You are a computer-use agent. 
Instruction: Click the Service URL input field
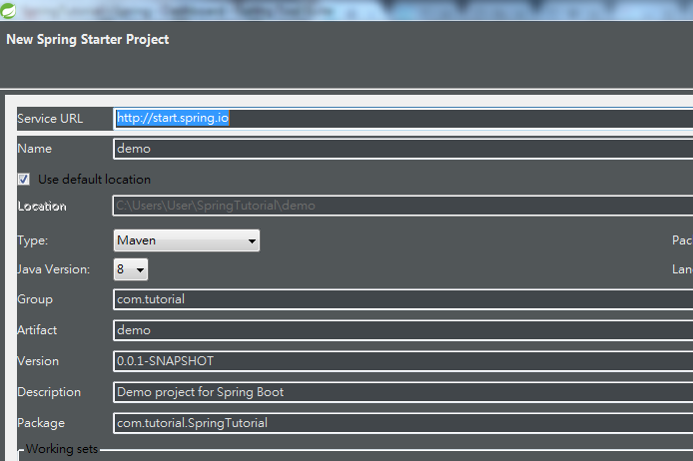click(403, 119)
